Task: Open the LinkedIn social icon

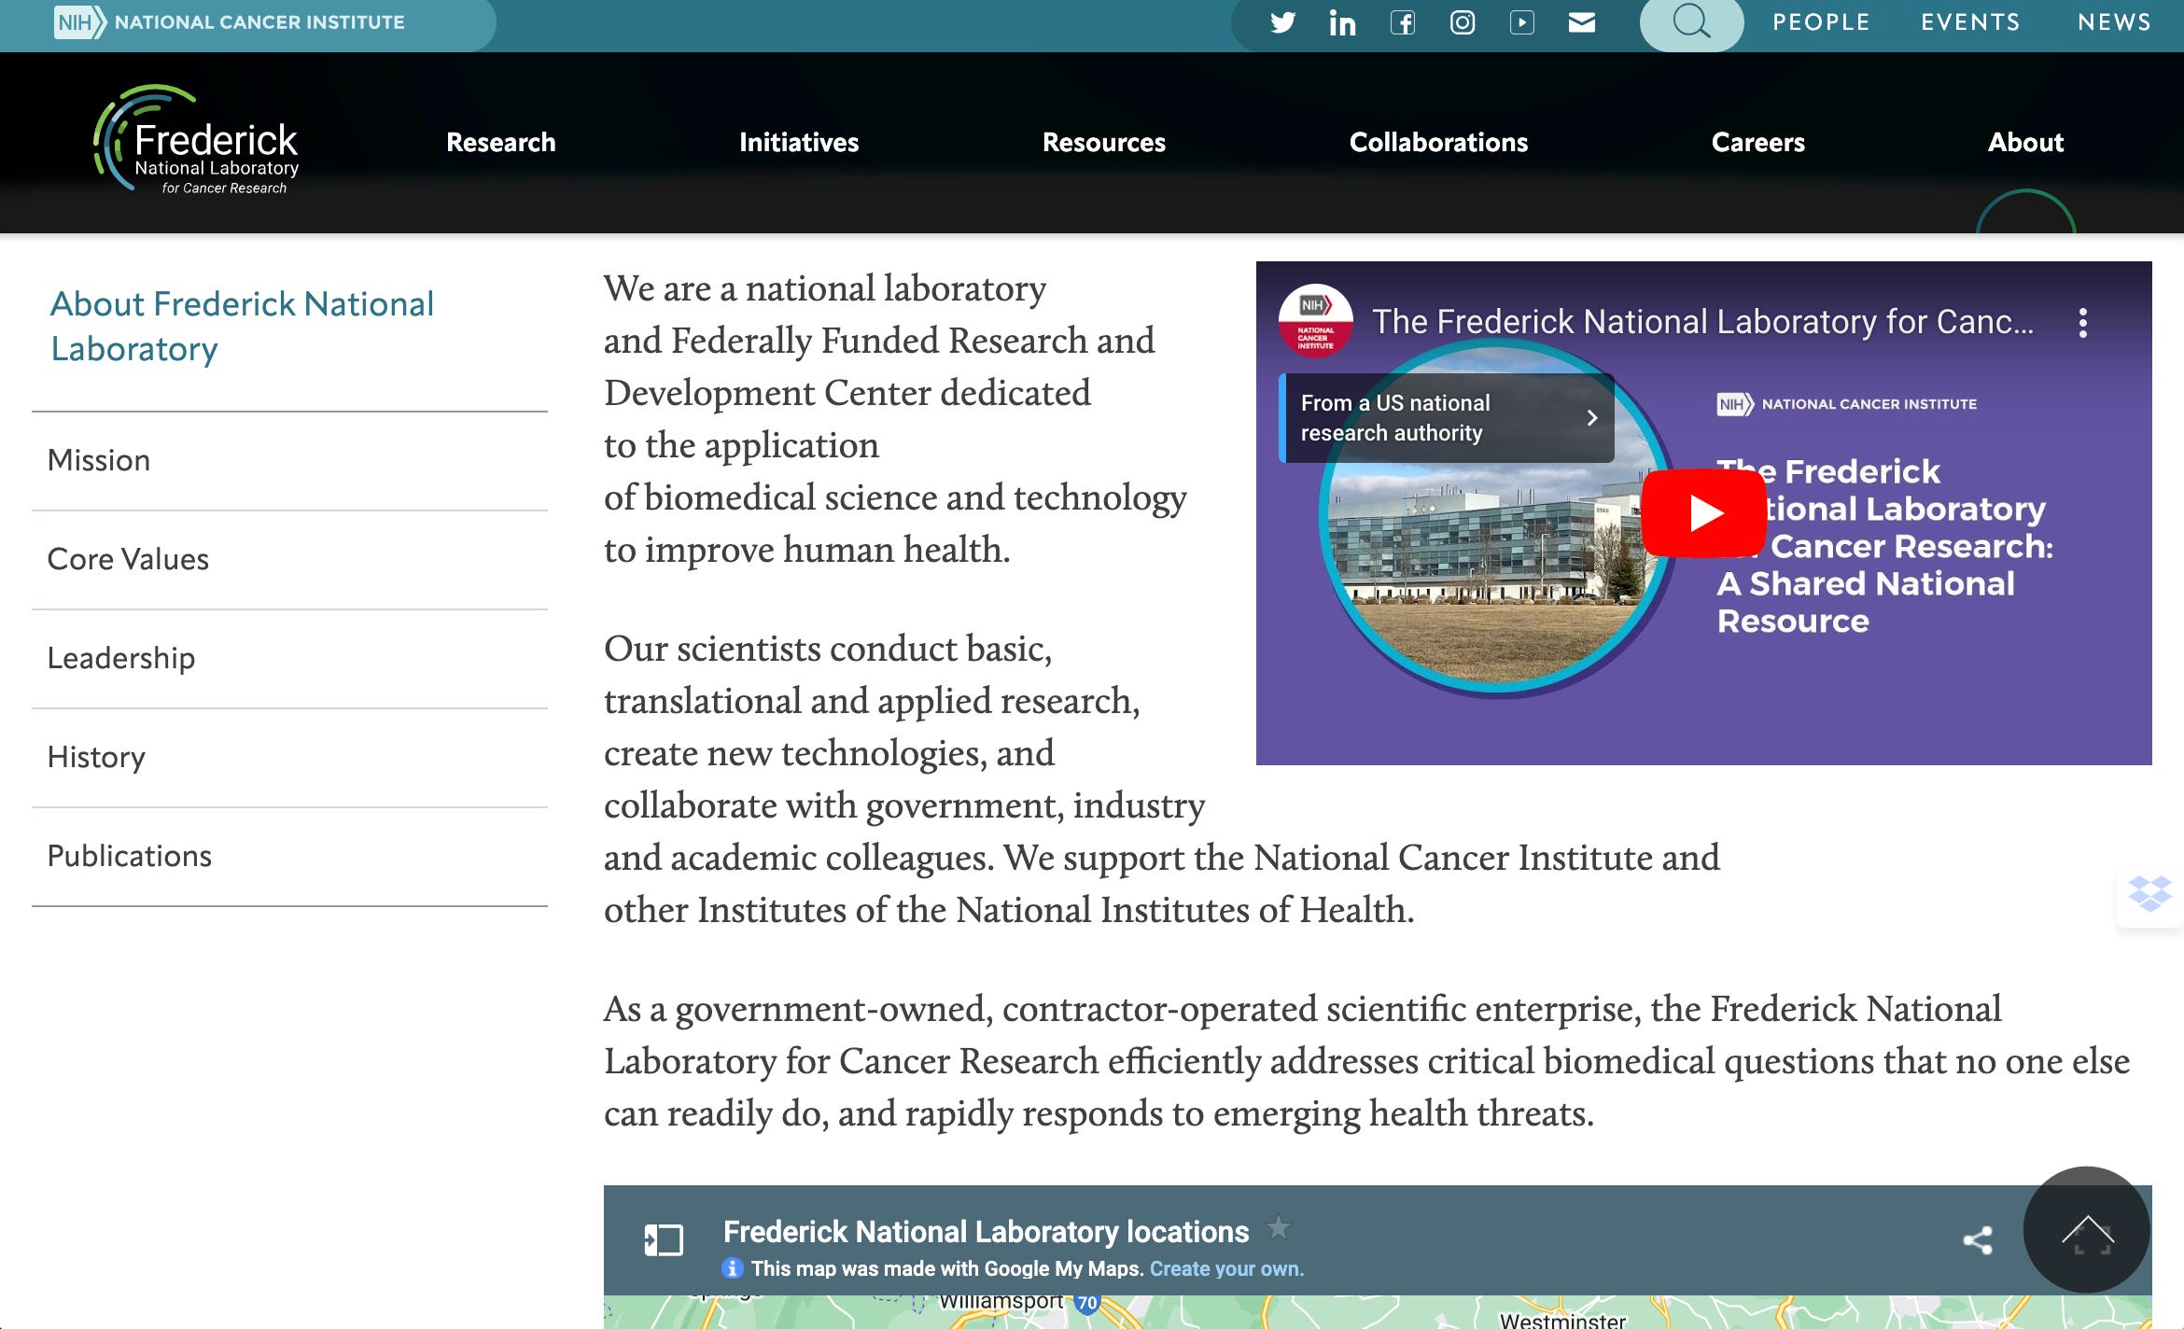Action: (1342, 22)
